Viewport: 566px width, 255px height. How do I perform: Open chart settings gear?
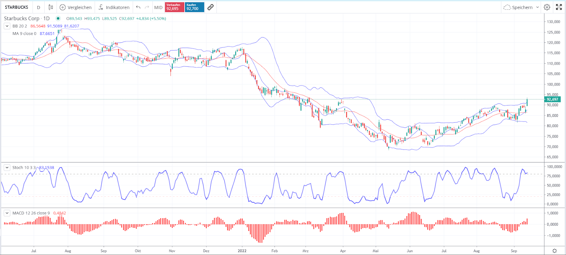[547, 7]
